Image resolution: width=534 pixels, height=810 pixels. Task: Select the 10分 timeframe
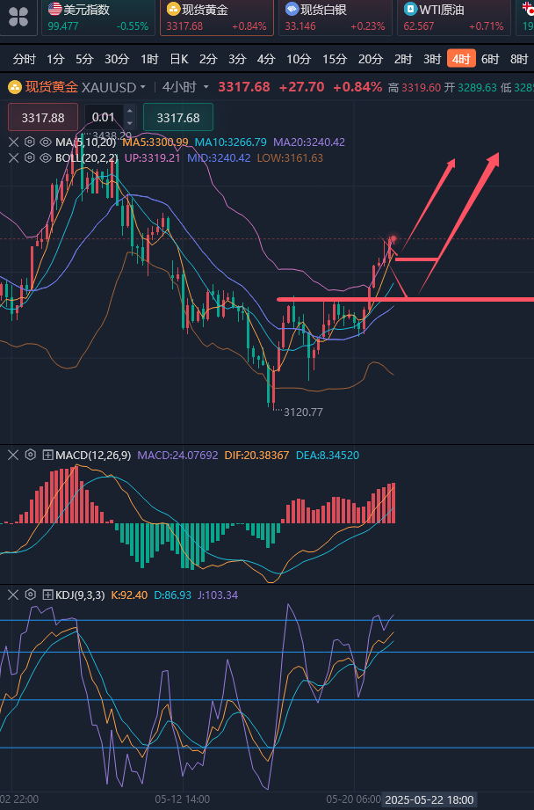point(299,60)
